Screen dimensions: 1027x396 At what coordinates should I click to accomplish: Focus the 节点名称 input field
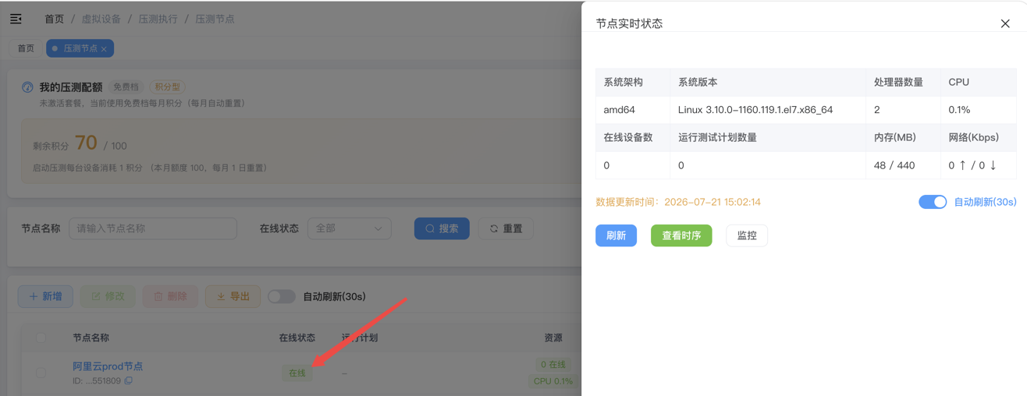pyautogui.click(x=153, y=228)
